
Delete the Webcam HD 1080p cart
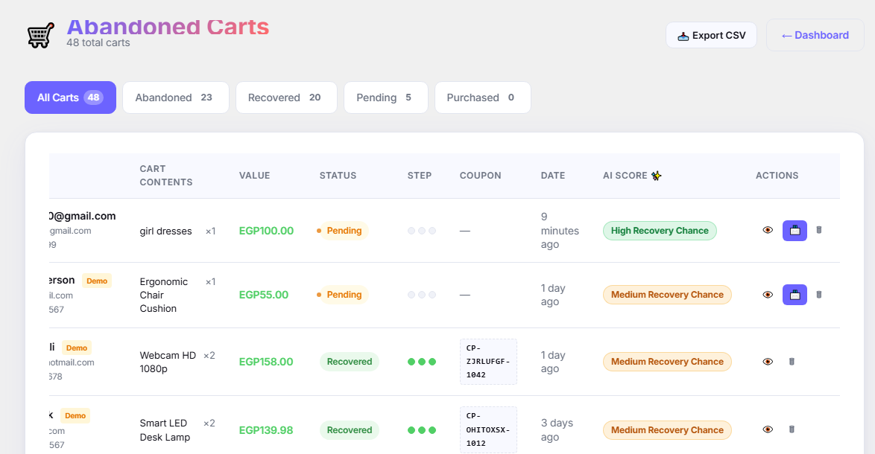[x=792, y=362]
